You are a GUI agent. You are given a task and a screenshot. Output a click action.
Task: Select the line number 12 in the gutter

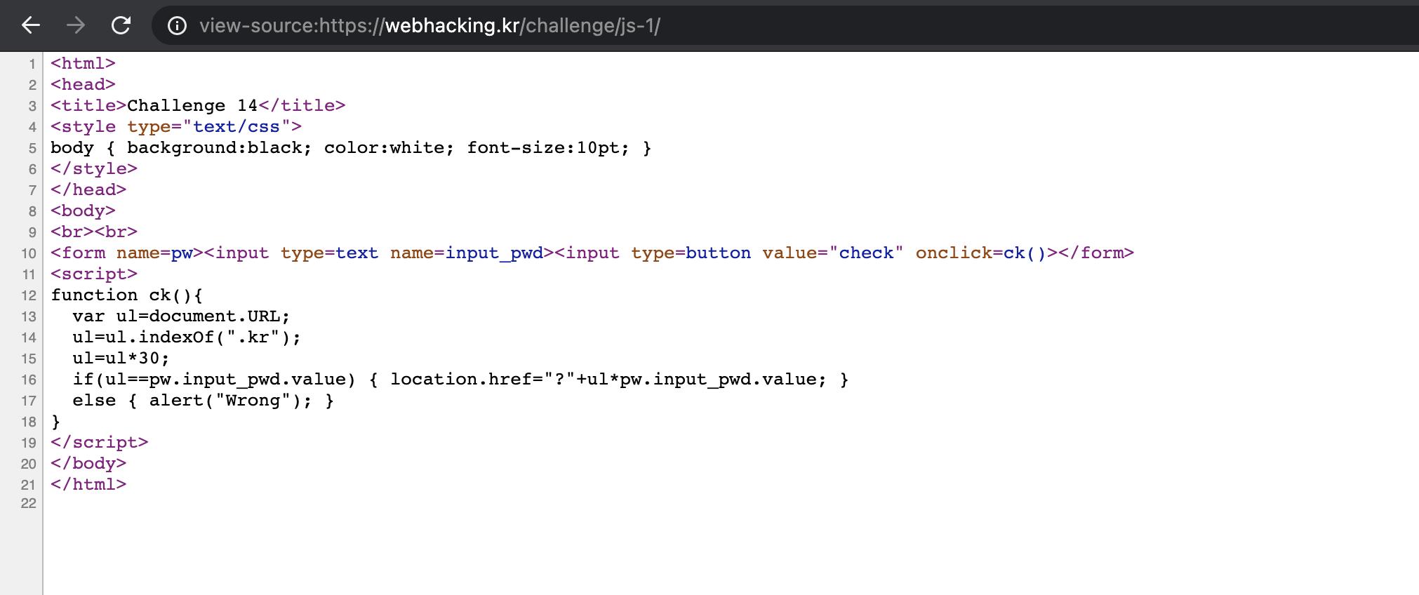(x=29, y=295)
